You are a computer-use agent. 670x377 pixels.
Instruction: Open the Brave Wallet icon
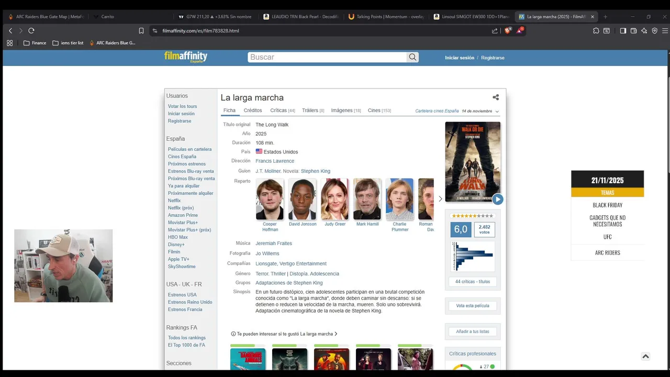tap(633, 31)
